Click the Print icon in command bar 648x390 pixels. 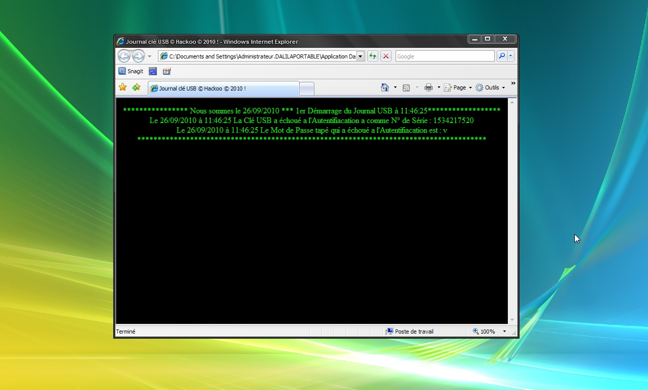(429, 87)
